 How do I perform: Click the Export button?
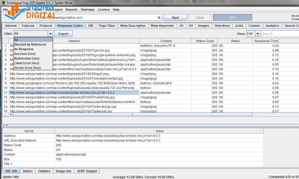[x=64, y=34]
